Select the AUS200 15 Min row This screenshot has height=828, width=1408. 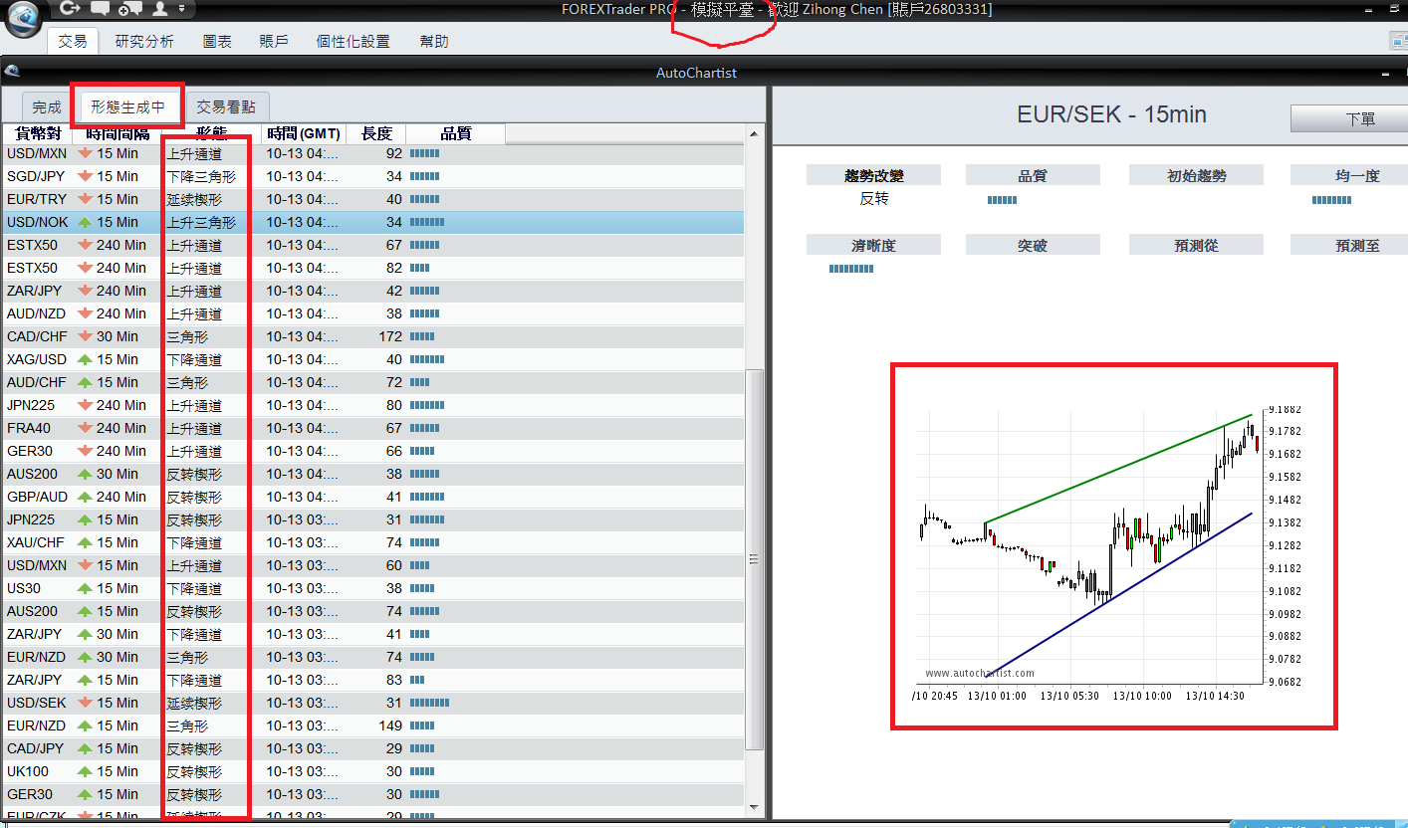373,611
